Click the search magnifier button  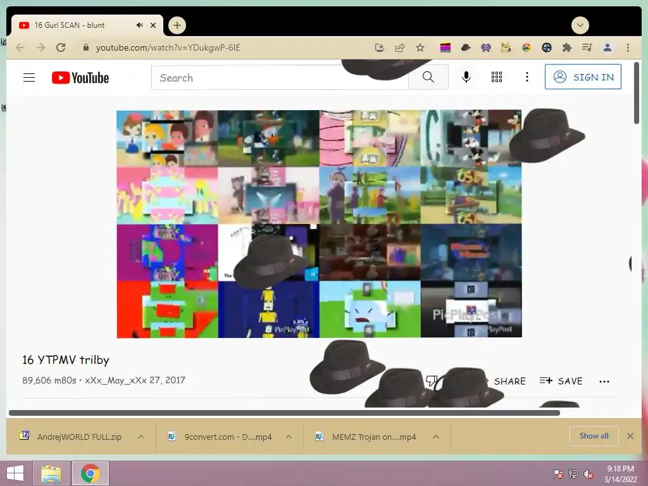[428, 77]
